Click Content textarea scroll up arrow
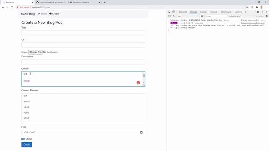This screenshot has width=269, height=151. point(144,73)
